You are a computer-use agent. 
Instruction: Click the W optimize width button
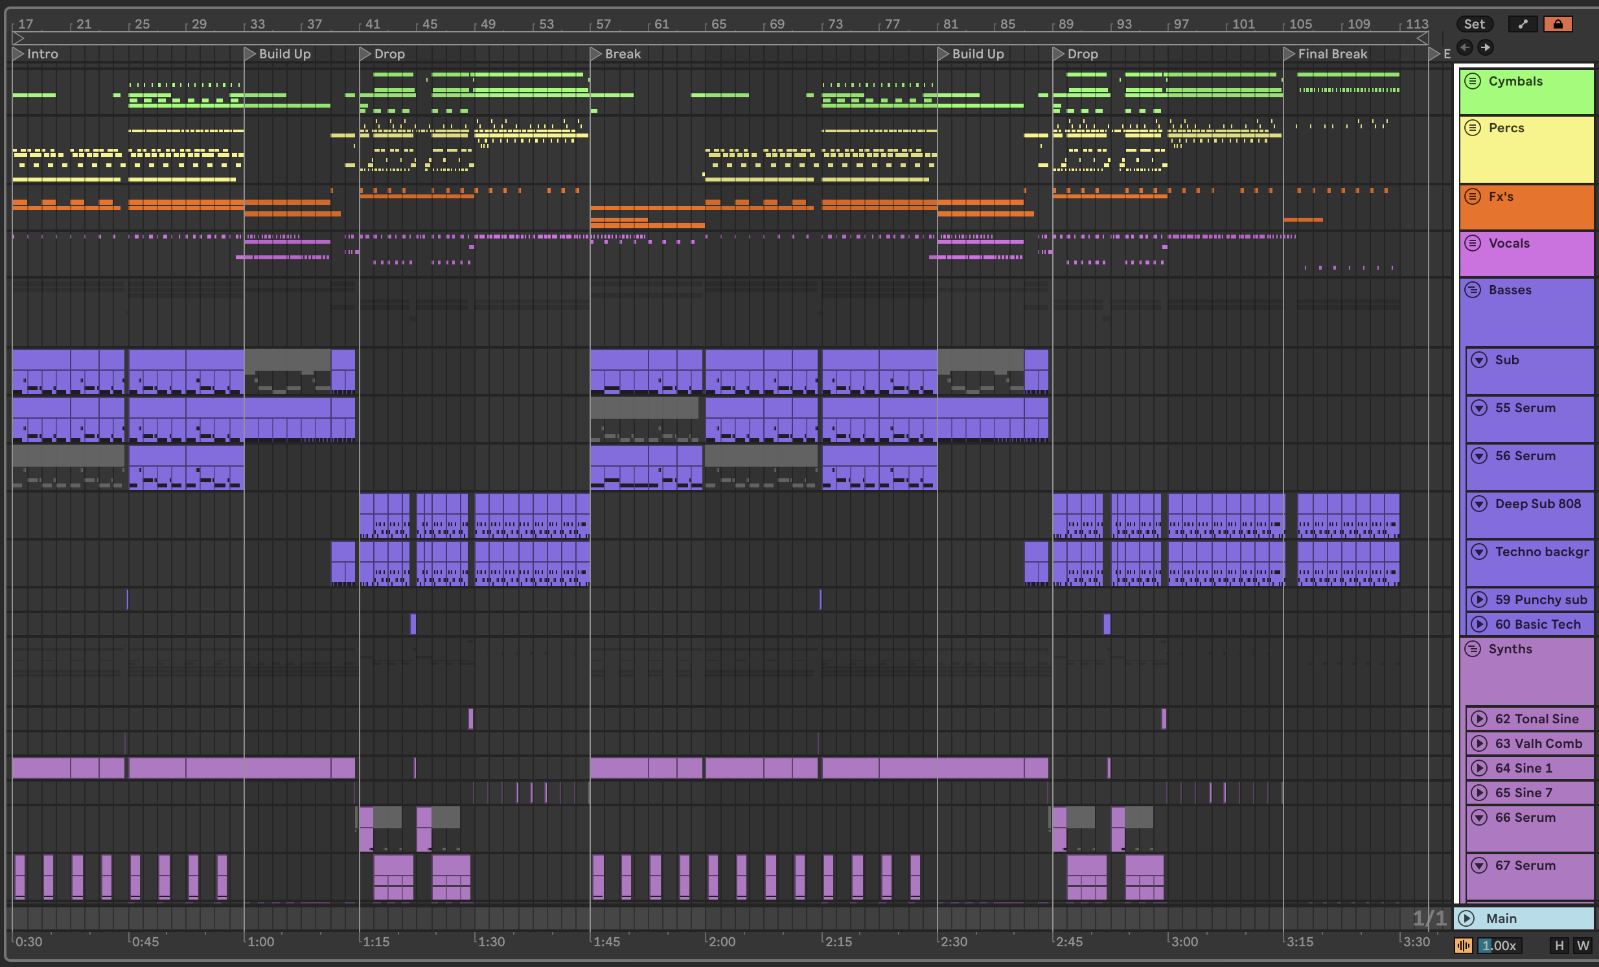click(1583, 946)
